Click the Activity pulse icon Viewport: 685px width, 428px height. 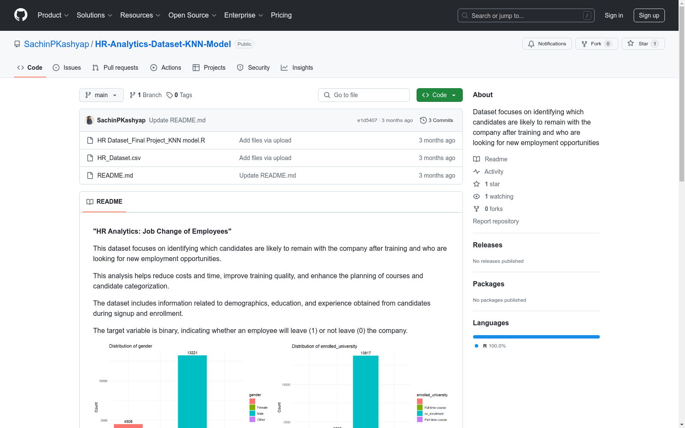[477, 172]
